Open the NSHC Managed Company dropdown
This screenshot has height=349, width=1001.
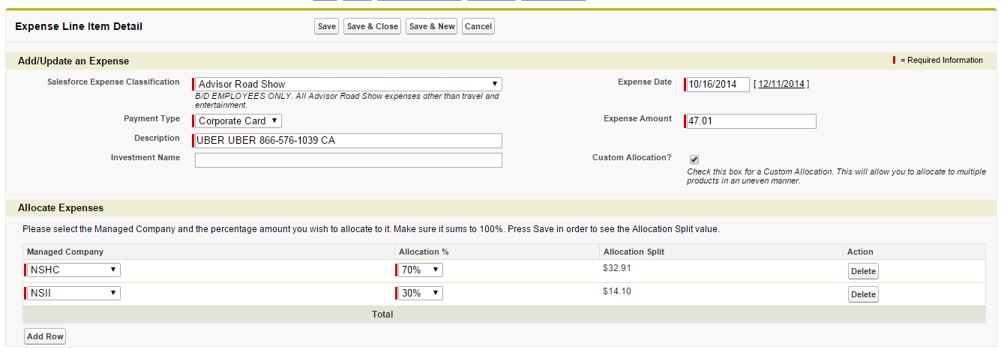coord(73,270)
